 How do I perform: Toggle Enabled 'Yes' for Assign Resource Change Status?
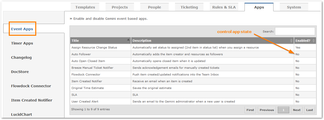298,47
